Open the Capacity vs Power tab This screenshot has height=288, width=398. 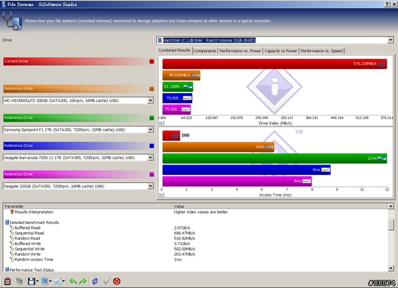pos(280,51)
